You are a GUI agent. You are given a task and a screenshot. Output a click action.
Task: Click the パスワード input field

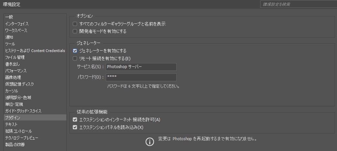[141, 77]
